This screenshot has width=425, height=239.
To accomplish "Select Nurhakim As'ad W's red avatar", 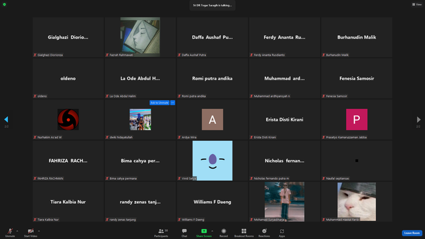I will [68, 119].
